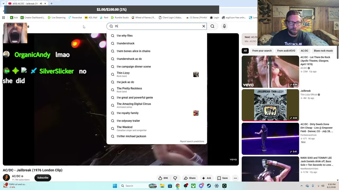Open the Live Streaming bookmark

(56, 17)
